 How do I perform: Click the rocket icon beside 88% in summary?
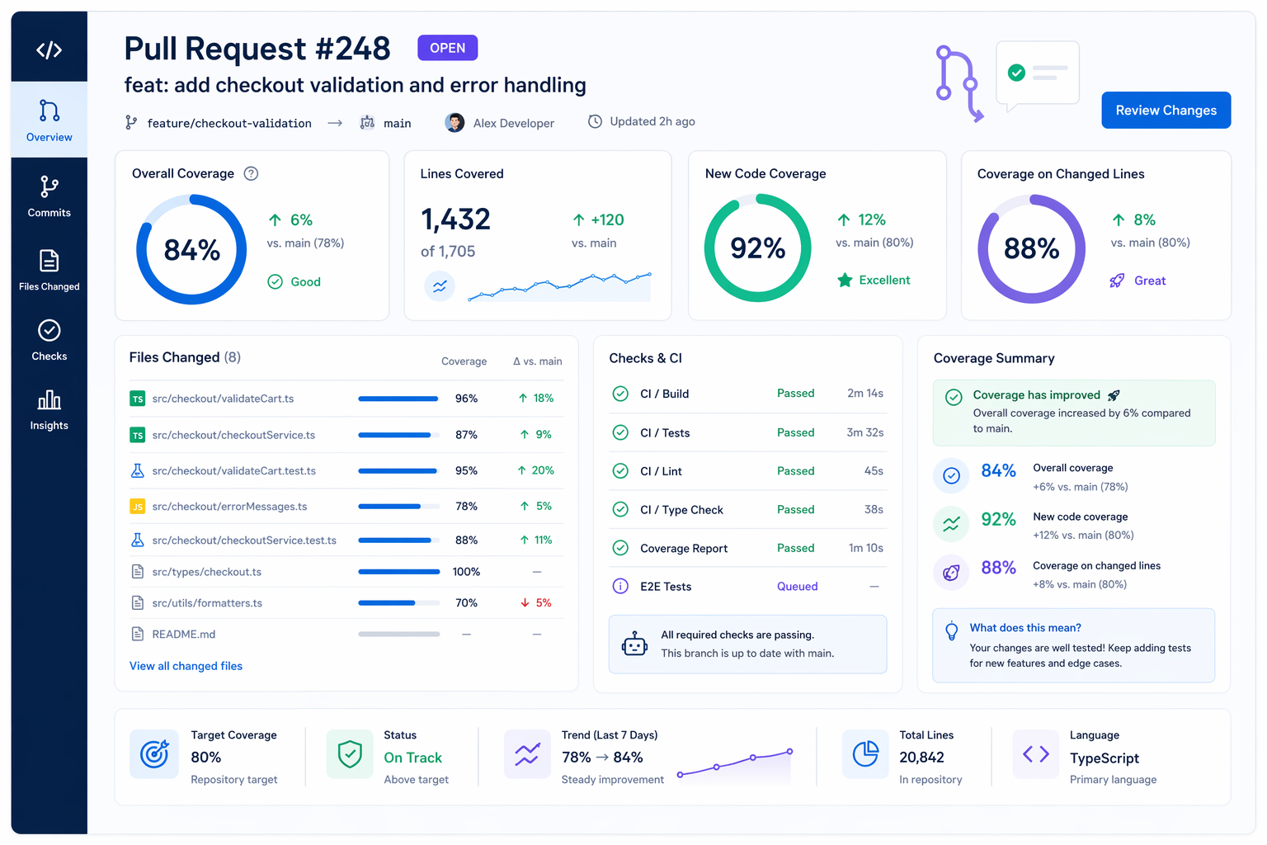click(x=951, y=573)
